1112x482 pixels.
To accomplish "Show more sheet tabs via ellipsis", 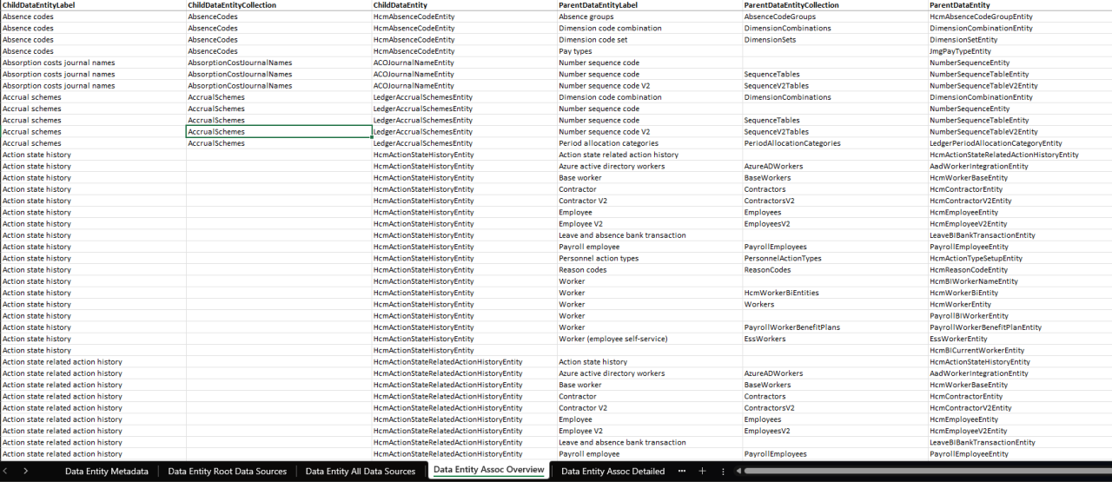I will tap(682, 471).
